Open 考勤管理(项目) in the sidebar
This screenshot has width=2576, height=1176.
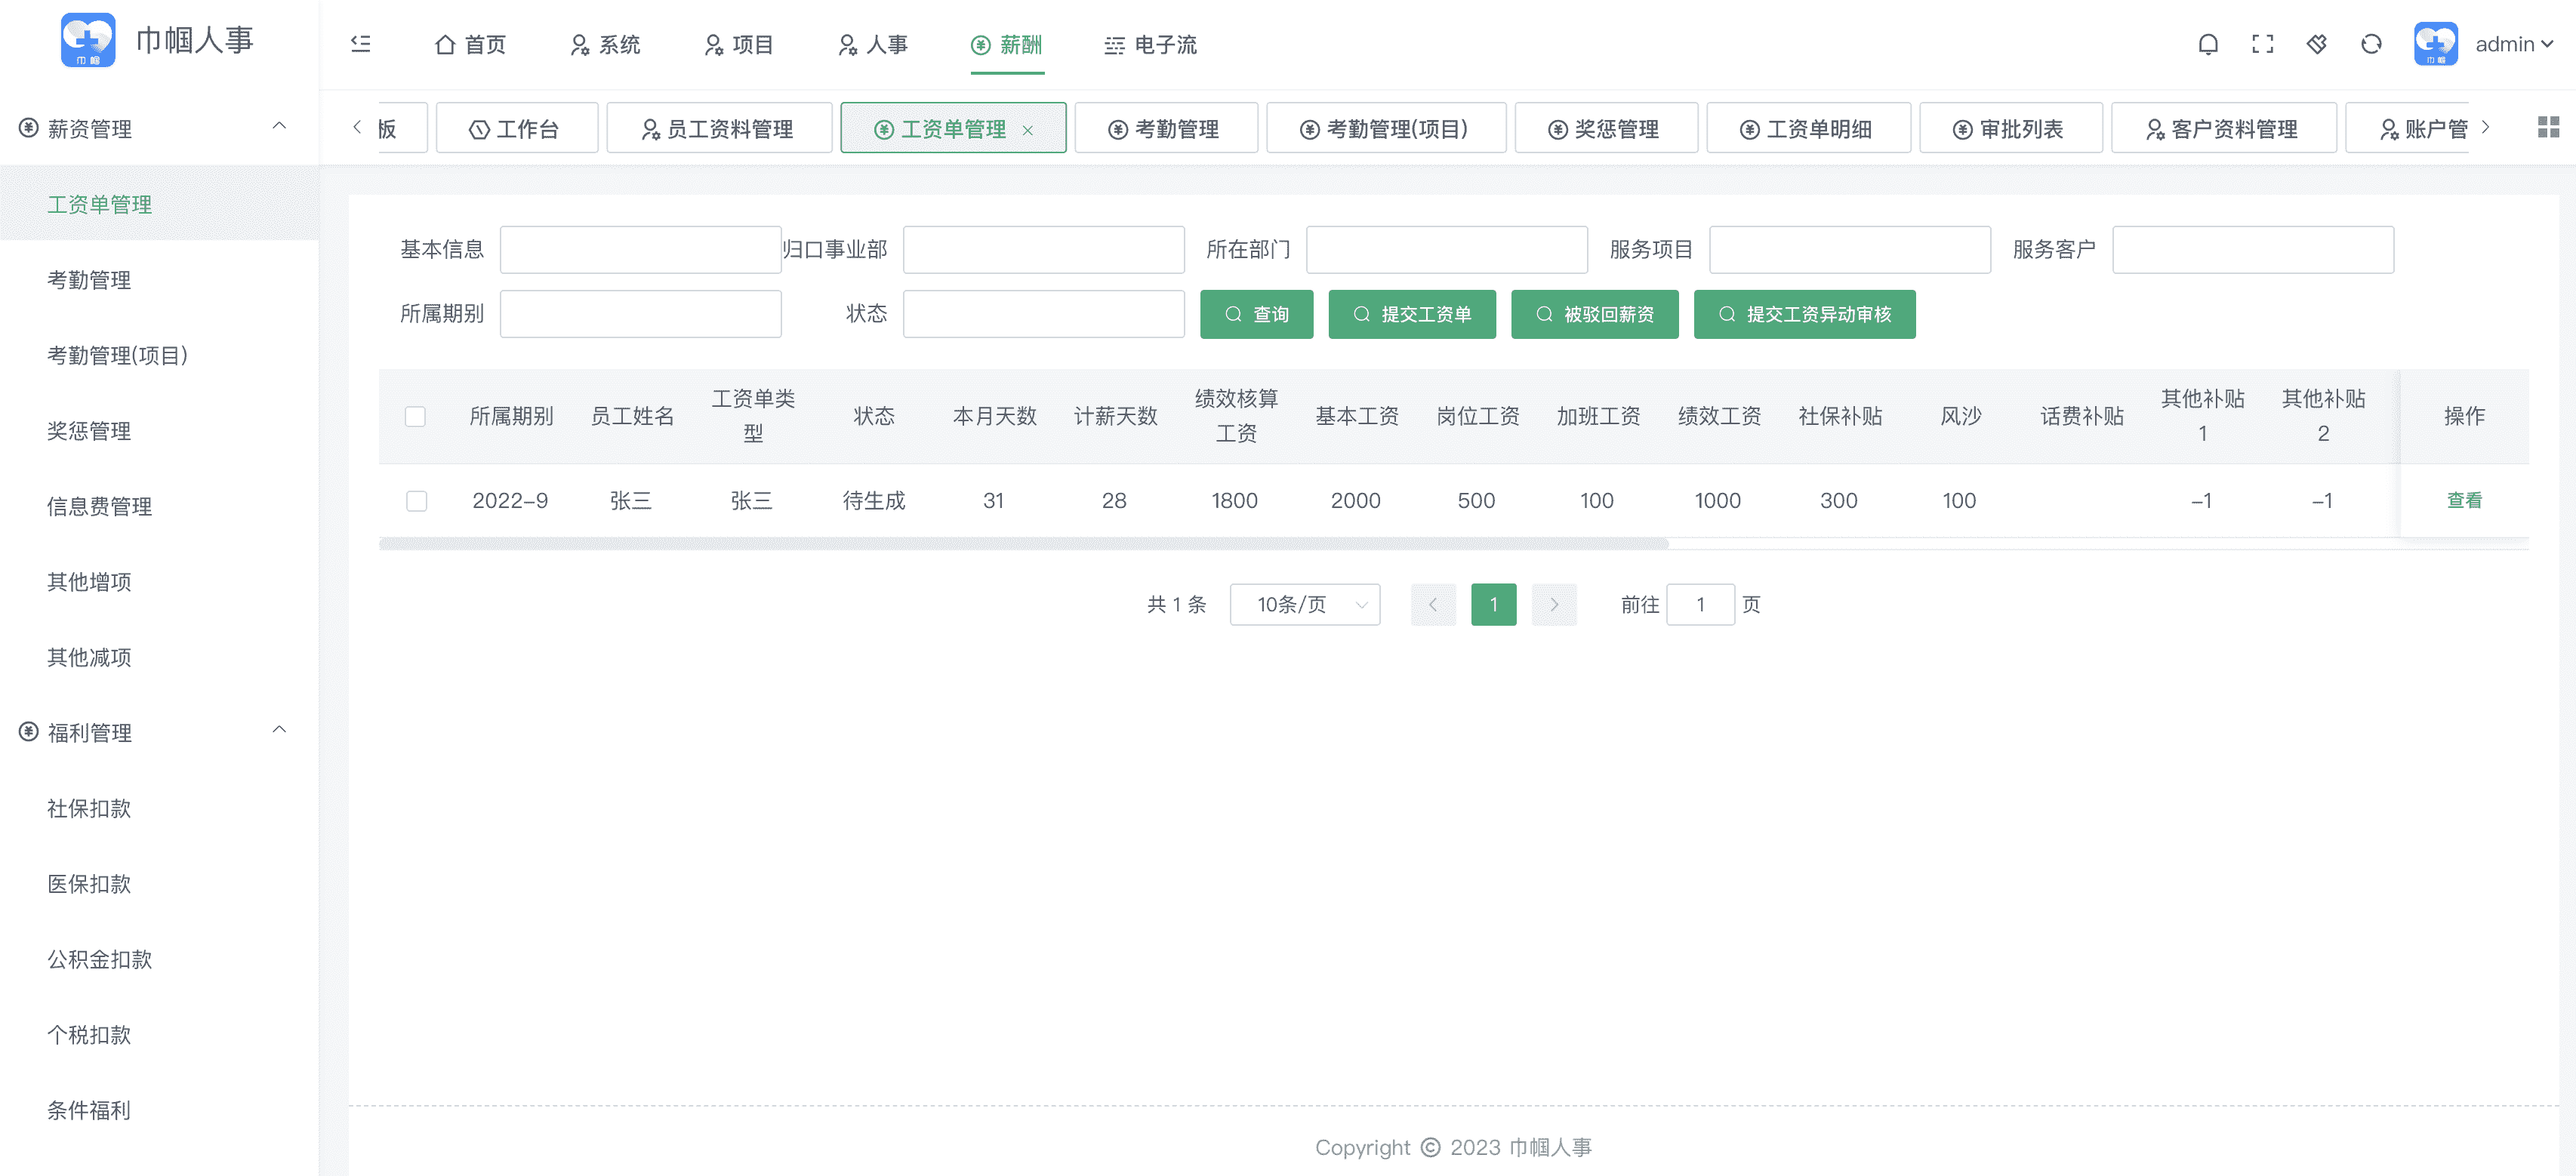tap(160, 355)
